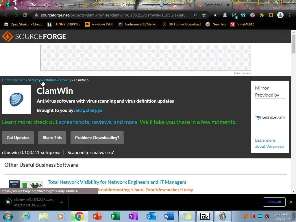Viewport: 296px width, 222px height.
Task: Open XP Horror Download bookmark
Action: pyautogui.click(x=182, y=24)
